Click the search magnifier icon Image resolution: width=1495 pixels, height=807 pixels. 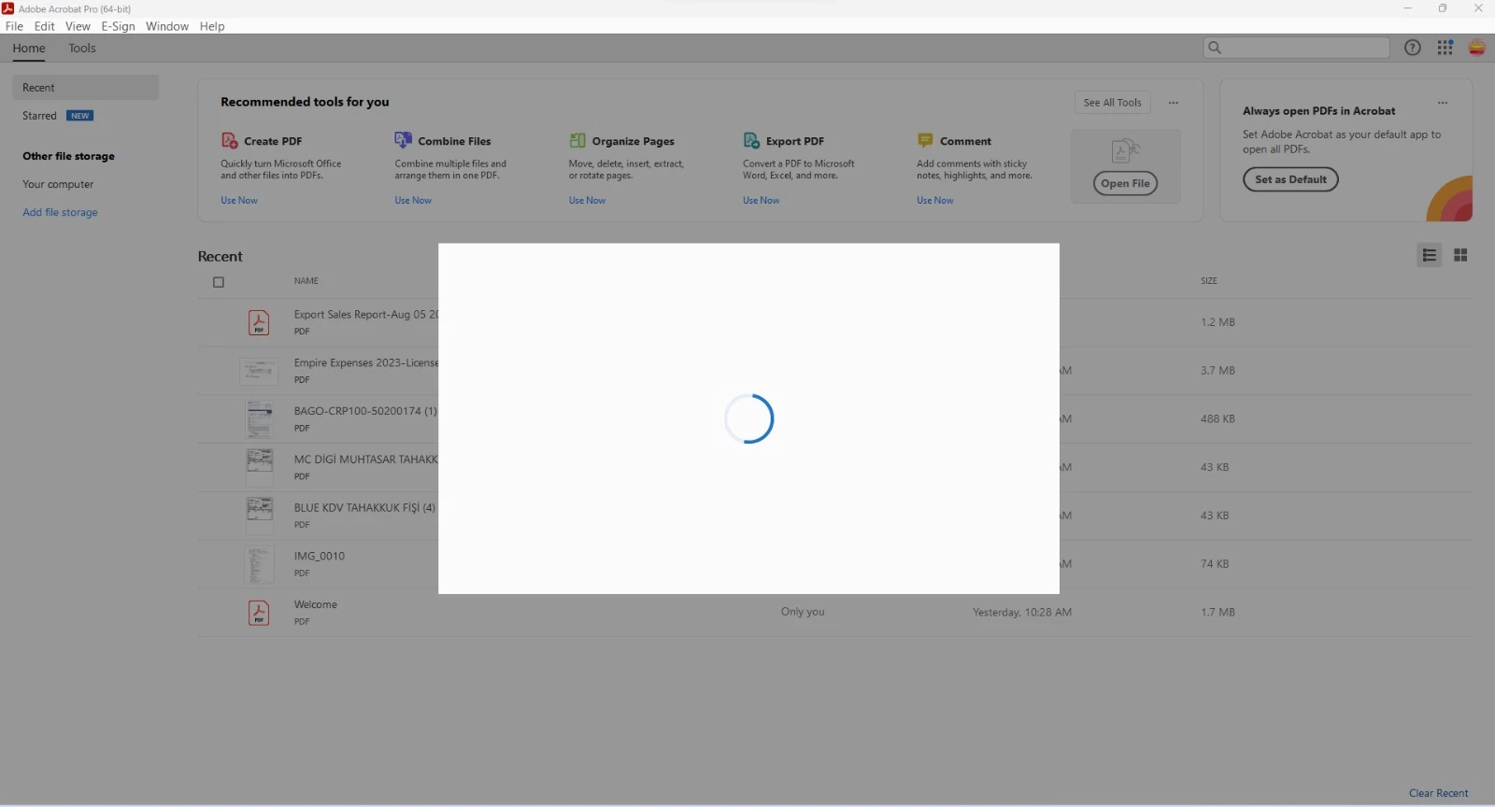[1215, 48]
